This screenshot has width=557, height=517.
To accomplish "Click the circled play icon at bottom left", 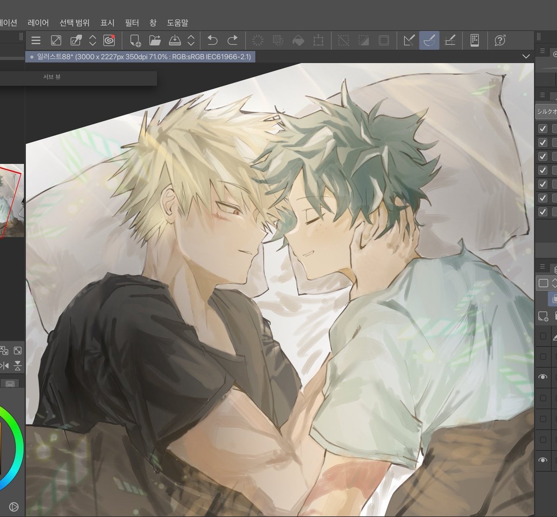I will [x=13, y=507].
